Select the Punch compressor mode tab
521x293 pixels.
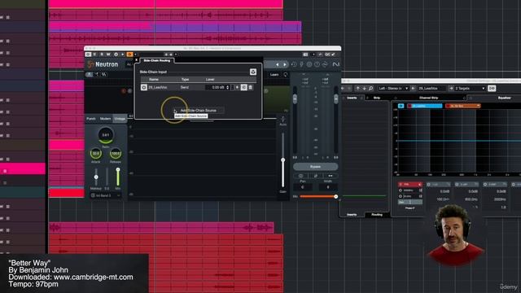pyautogui.click(x=91, y=119)
